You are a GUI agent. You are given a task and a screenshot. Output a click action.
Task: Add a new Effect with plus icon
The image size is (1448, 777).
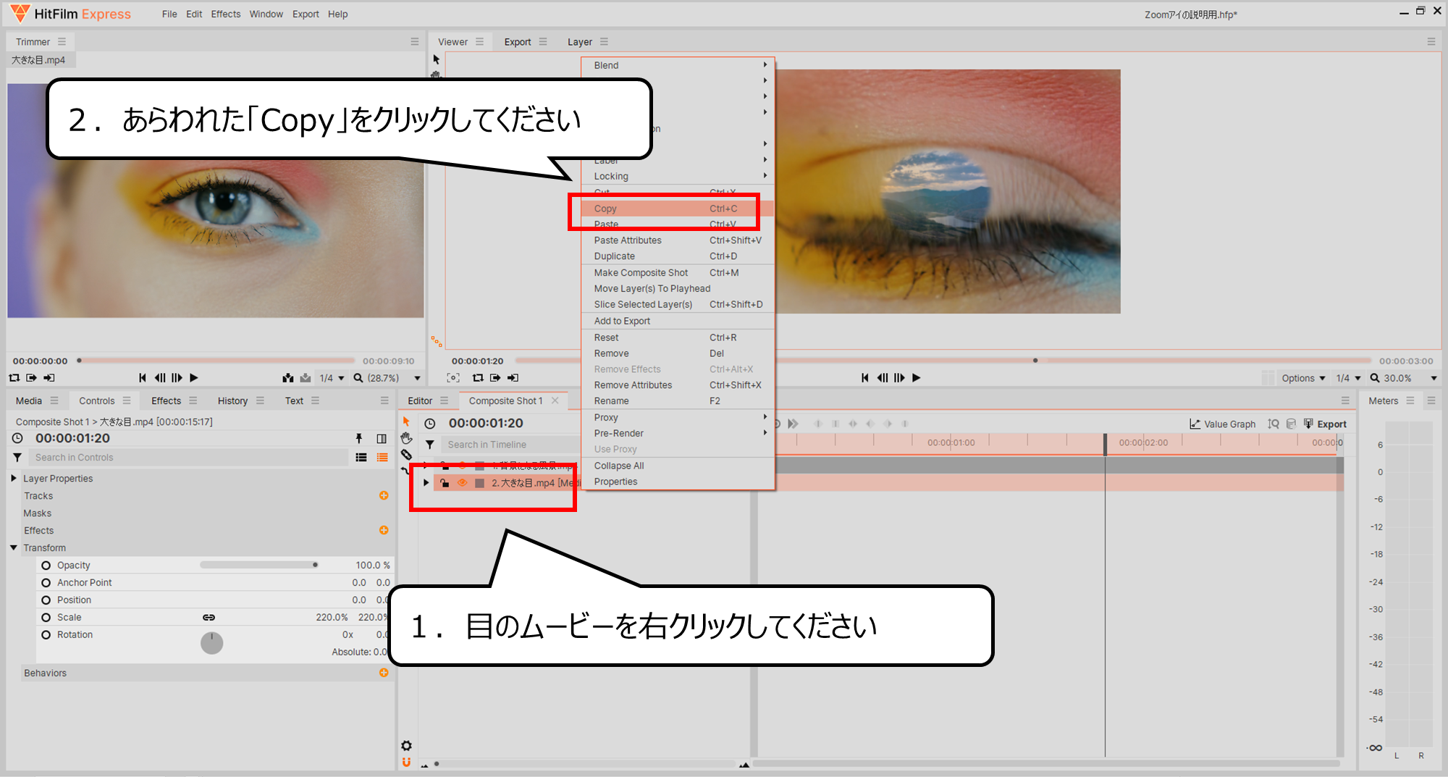click(x=384, y=530)
